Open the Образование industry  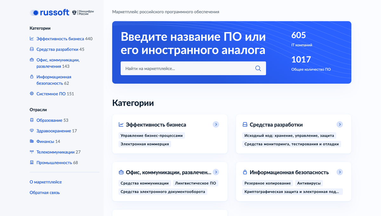(x=49, y=120)
